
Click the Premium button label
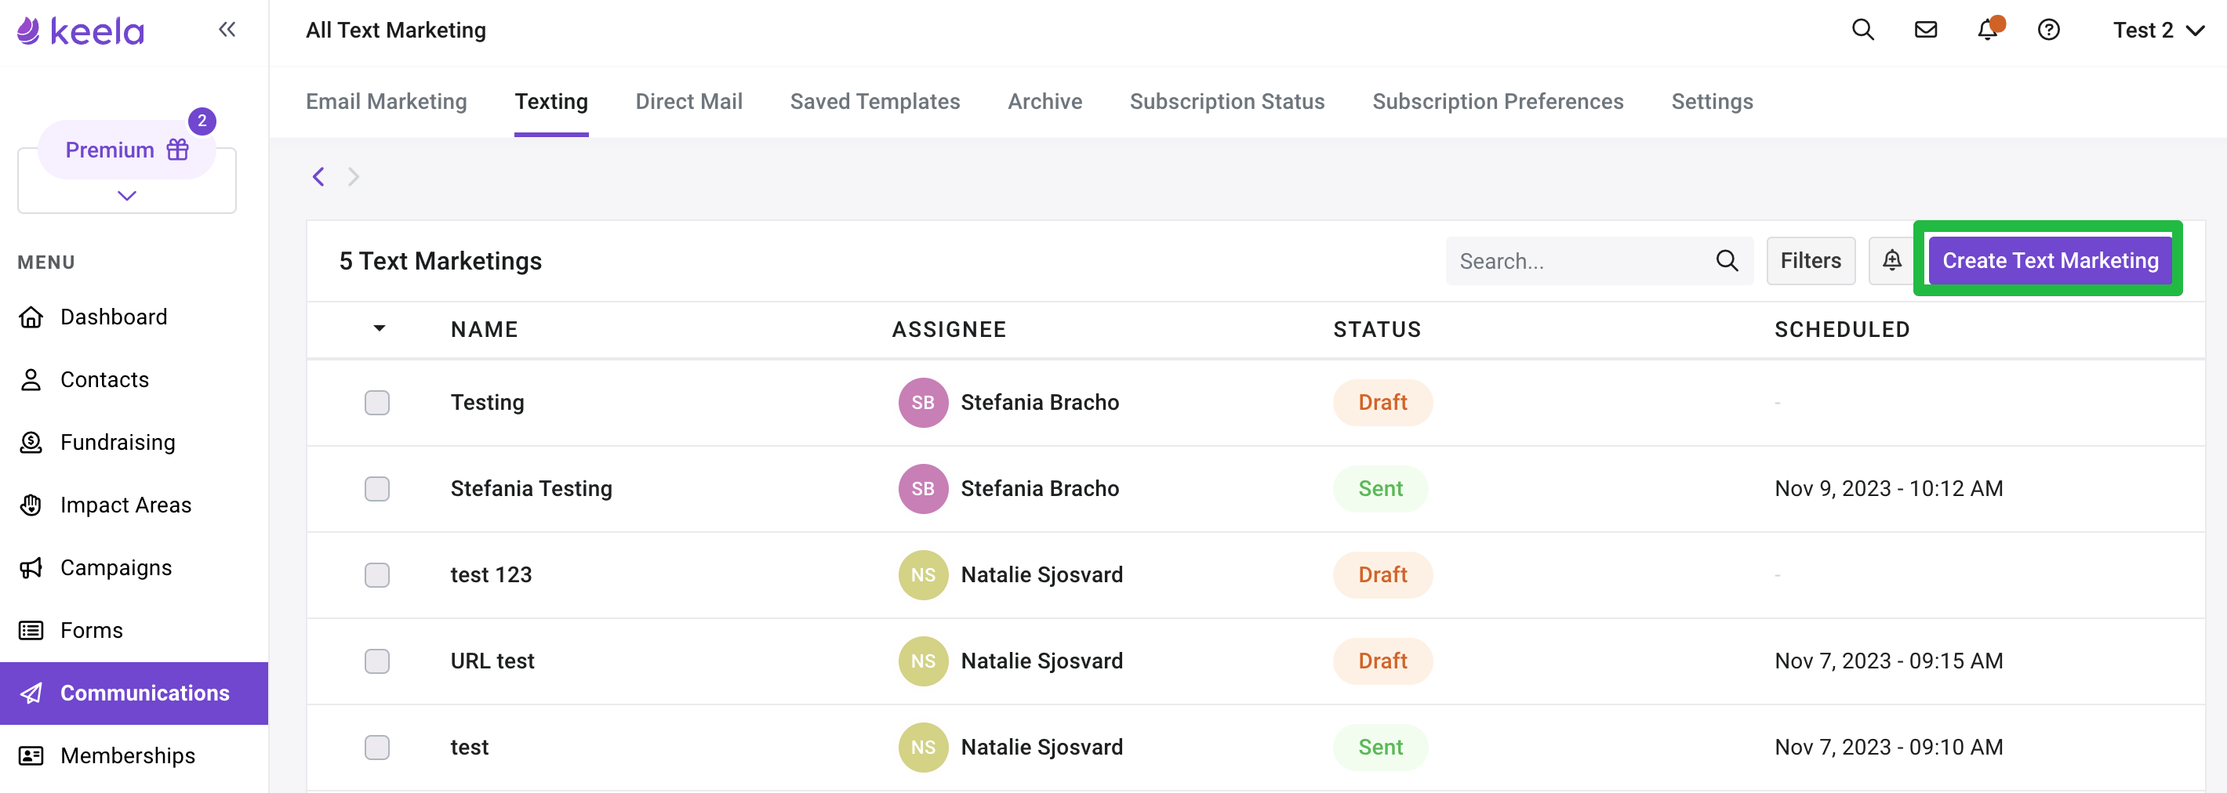110,150
